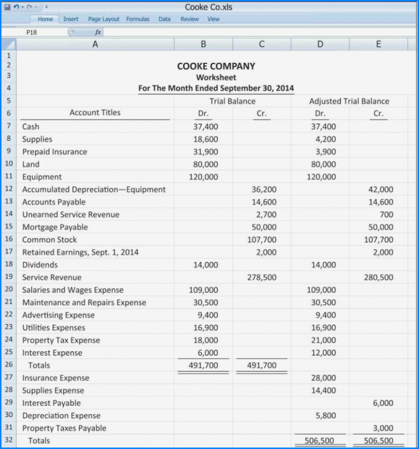Click the fx insert function icon

click(98, 32)
